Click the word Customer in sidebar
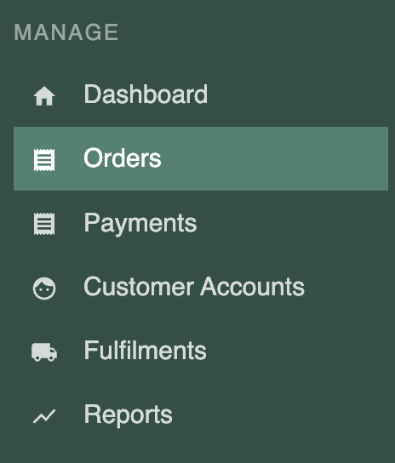The image size is (395, 463). tap(139, 287)
